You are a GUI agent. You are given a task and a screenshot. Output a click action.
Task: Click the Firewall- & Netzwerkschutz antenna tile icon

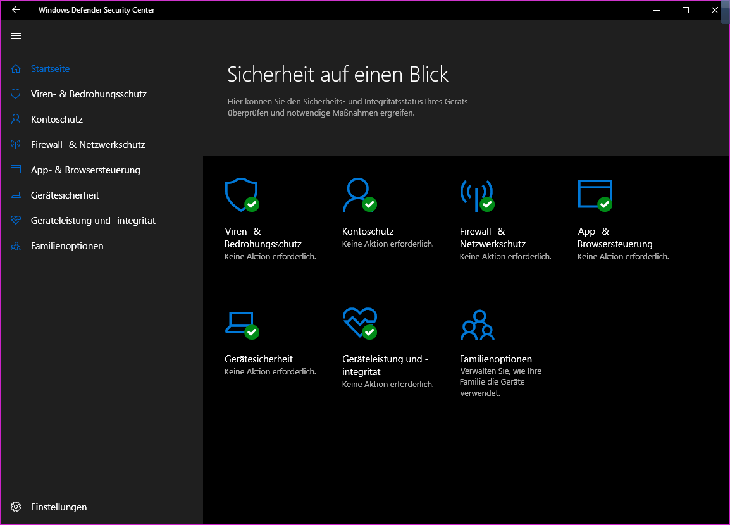click(476, 195)
